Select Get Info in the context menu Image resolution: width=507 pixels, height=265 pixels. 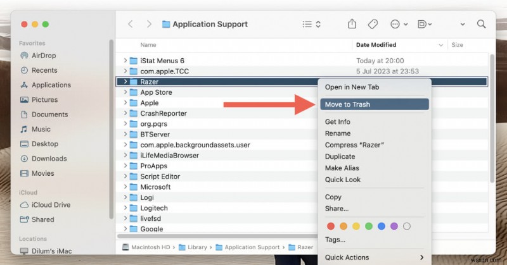375,121
